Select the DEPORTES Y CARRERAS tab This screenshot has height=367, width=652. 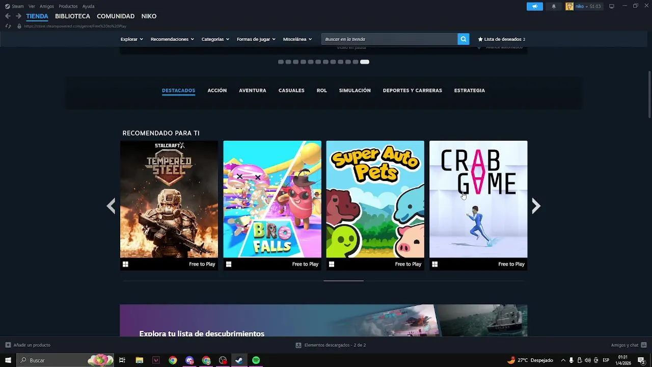coord(413,90)
